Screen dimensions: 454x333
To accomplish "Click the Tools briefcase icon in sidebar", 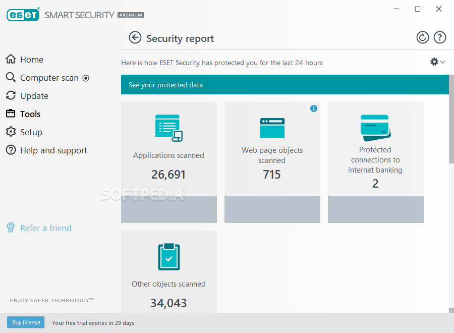I will pyautogui.click(x=11, y=114).
